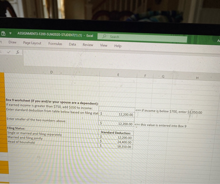The image size is (220, 184).
Task: Select the empty earned income input cell
Action: 117,109
